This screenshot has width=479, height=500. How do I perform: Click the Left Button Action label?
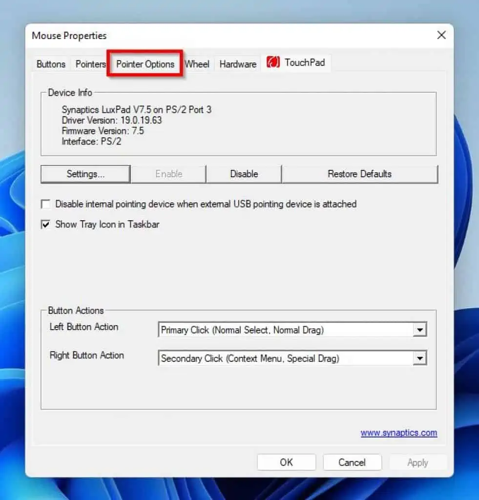[84, 327]
